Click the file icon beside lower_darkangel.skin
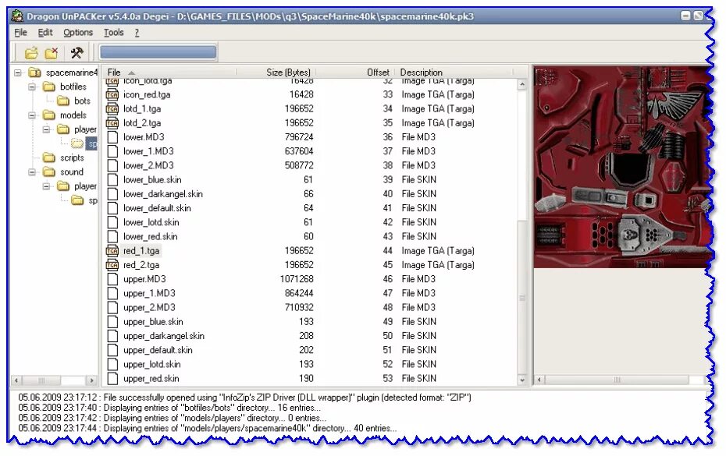Screen dimensions: 726x456 (112, 194)
